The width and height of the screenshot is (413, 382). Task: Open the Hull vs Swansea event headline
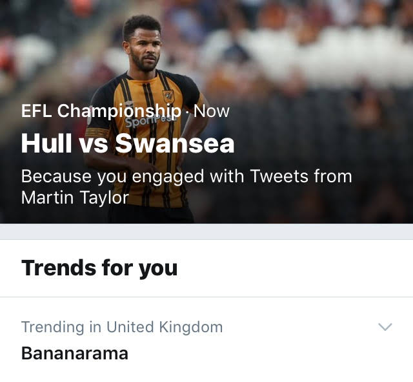click(127, 143)
